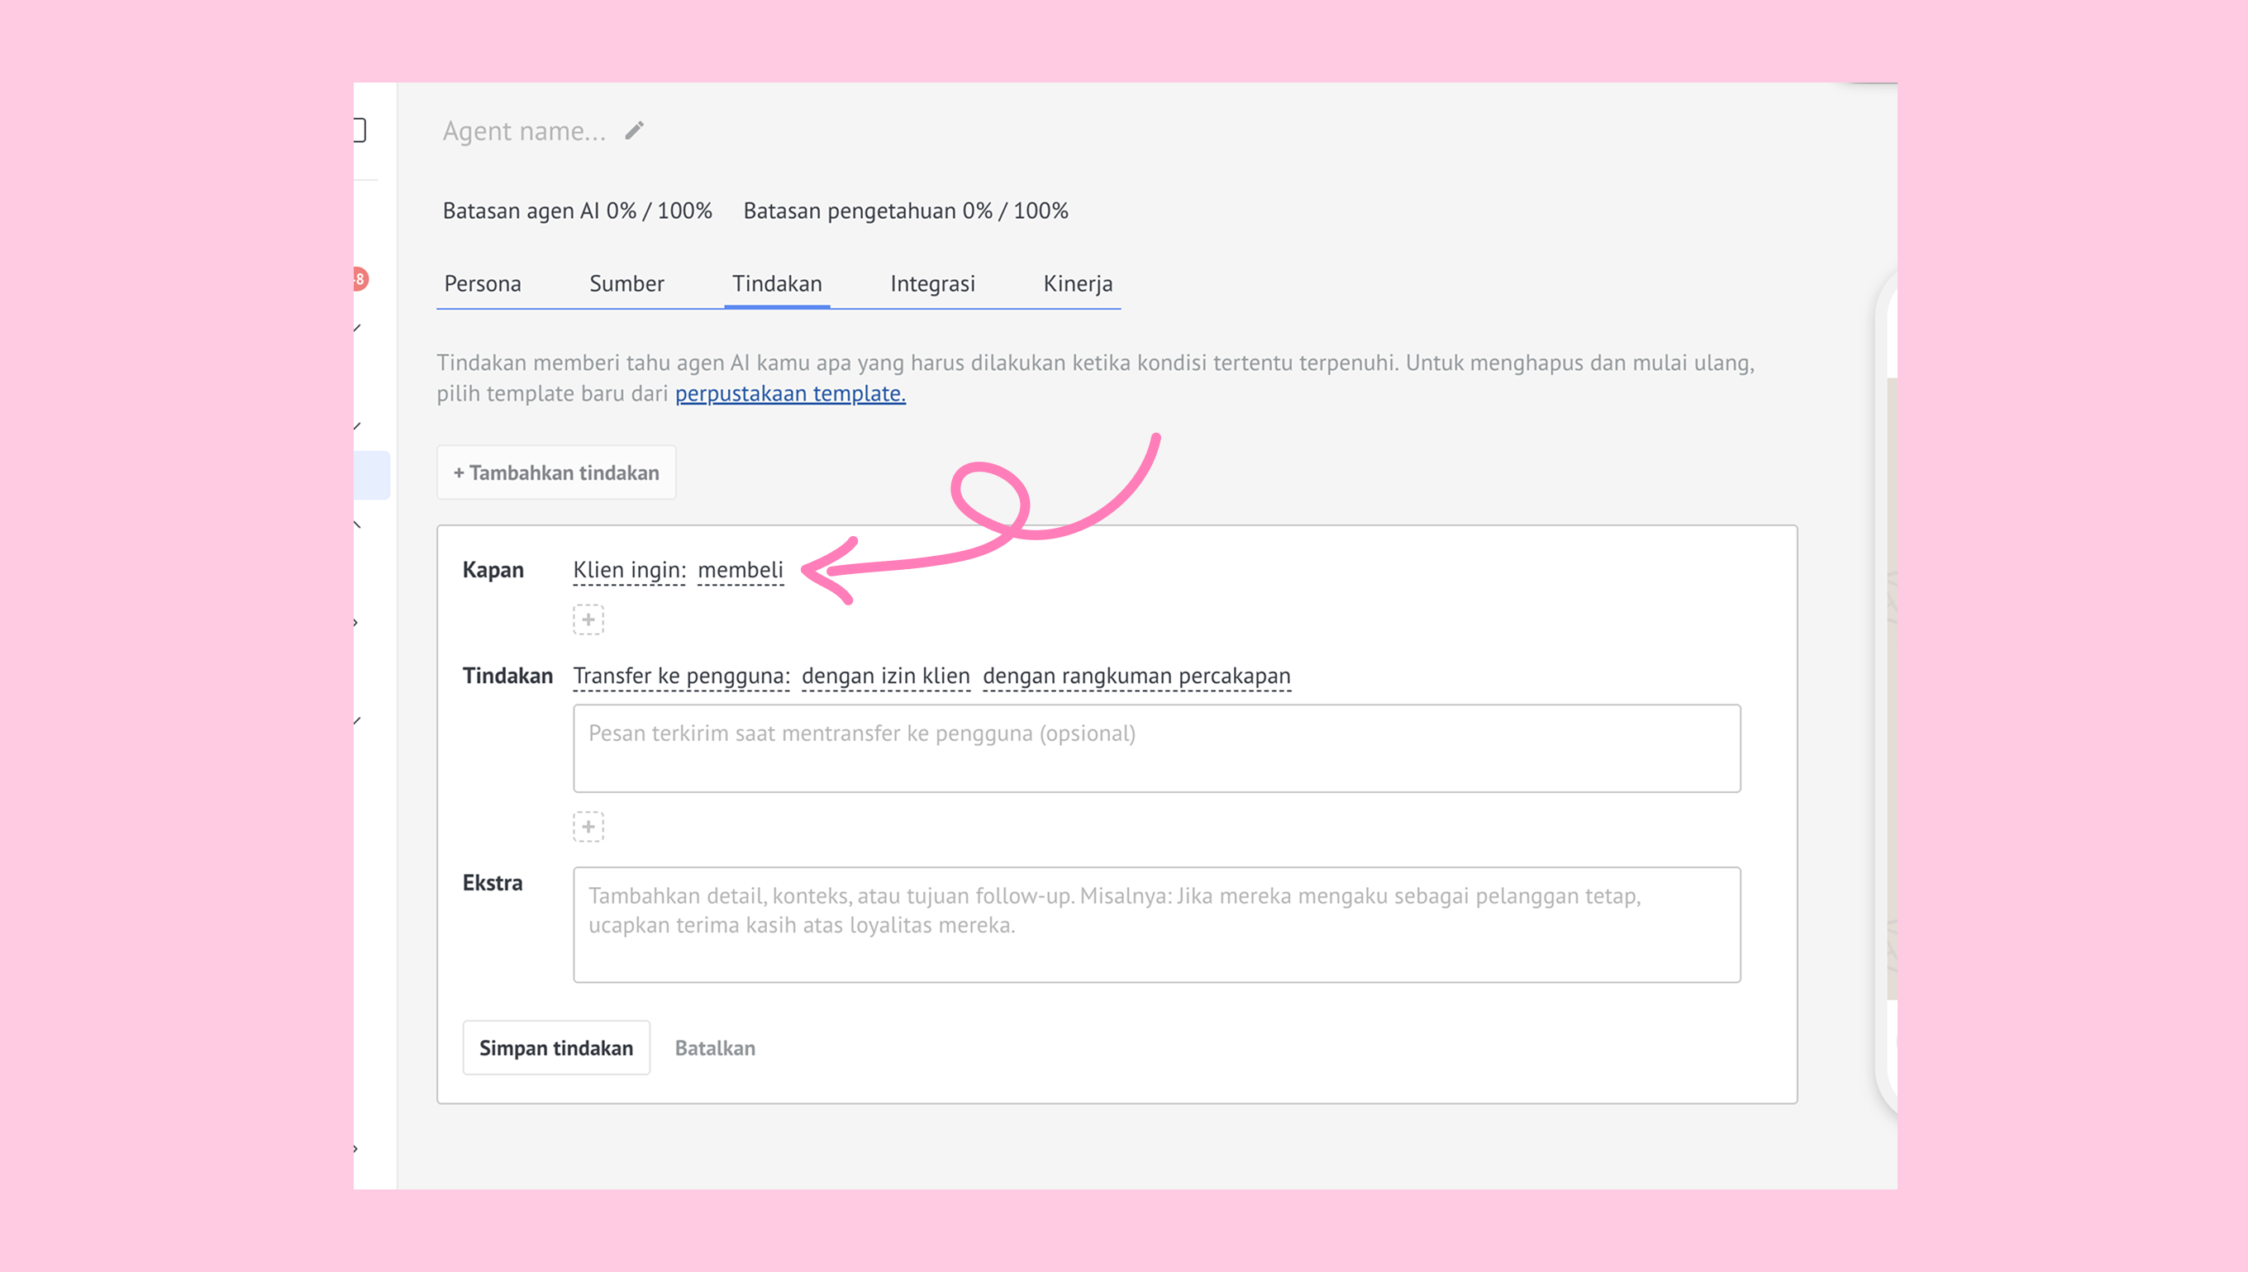Viewport: 2248px width, 1272px height.
Task: Click Batalkan to cancel the action
Action: click(715, 1048)
